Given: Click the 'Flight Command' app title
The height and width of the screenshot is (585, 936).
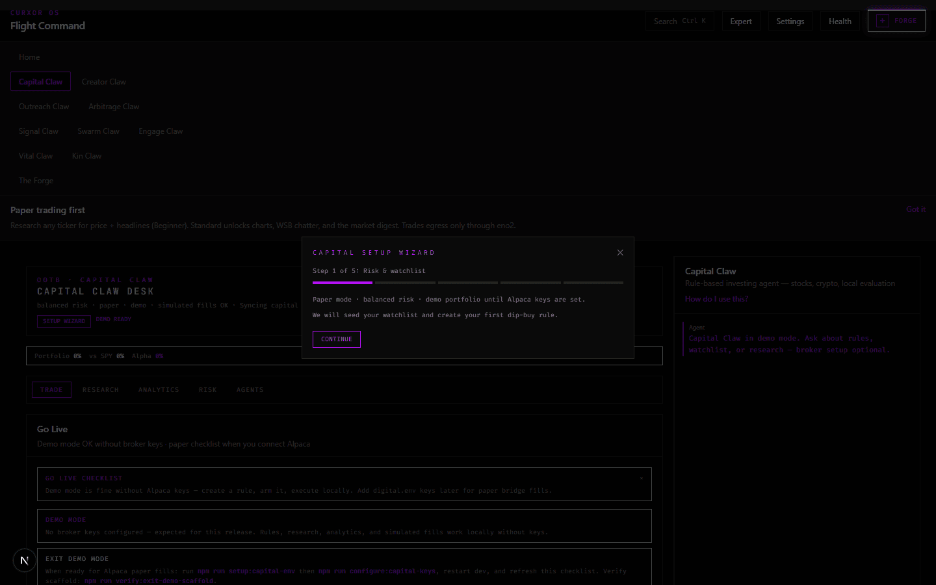Looking at the screenshot, I should coord(47,26).
